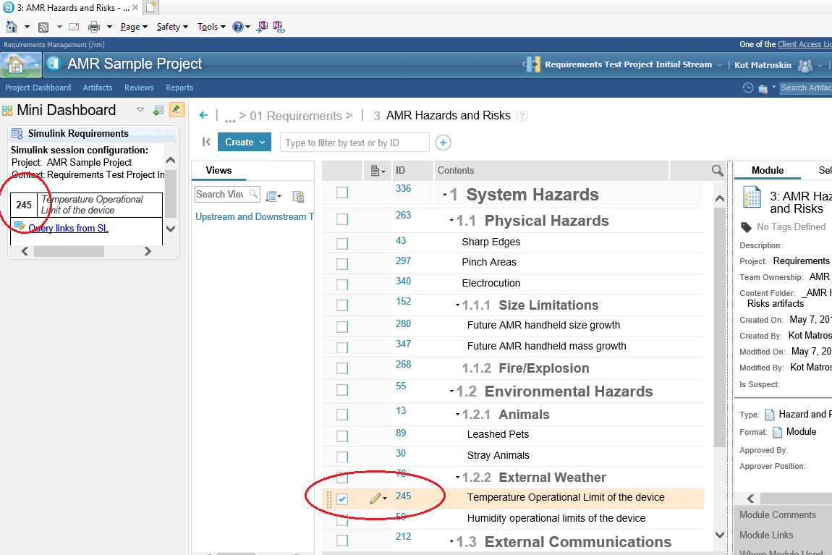Collapse the 1 System Hazards section

pyautogui.click(x=445, y=195)
